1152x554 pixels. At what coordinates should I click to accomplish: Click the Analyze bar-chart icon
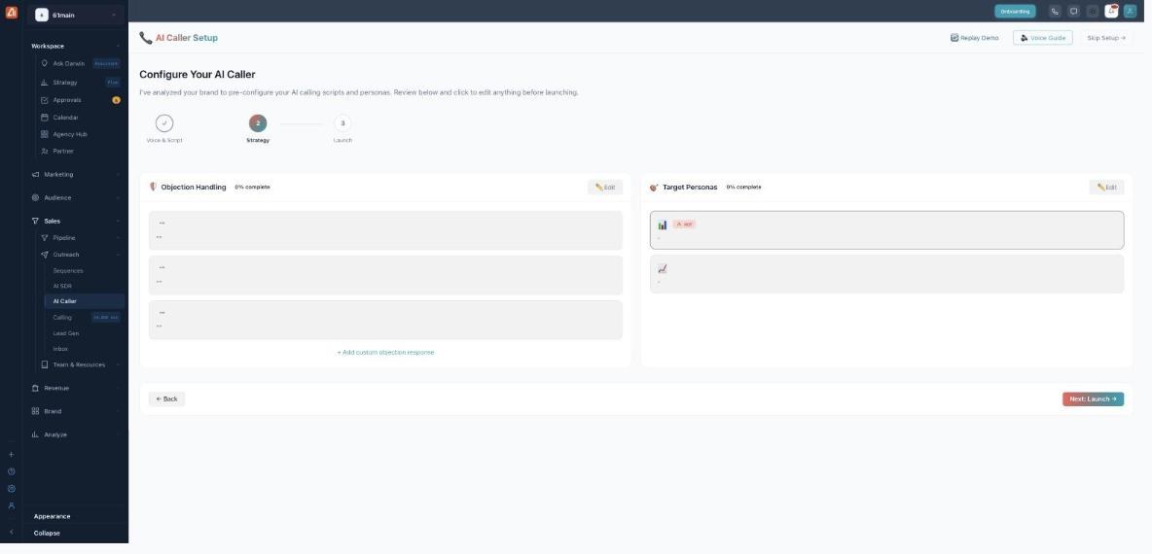[x=36, y=434]
